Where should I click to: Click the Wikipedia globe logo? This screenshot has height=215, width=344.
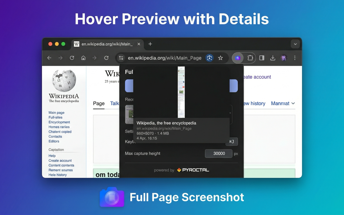point(64,81)
